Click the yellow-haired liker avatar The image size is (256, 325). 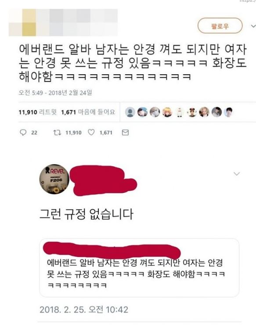click(x=167, y=112)
